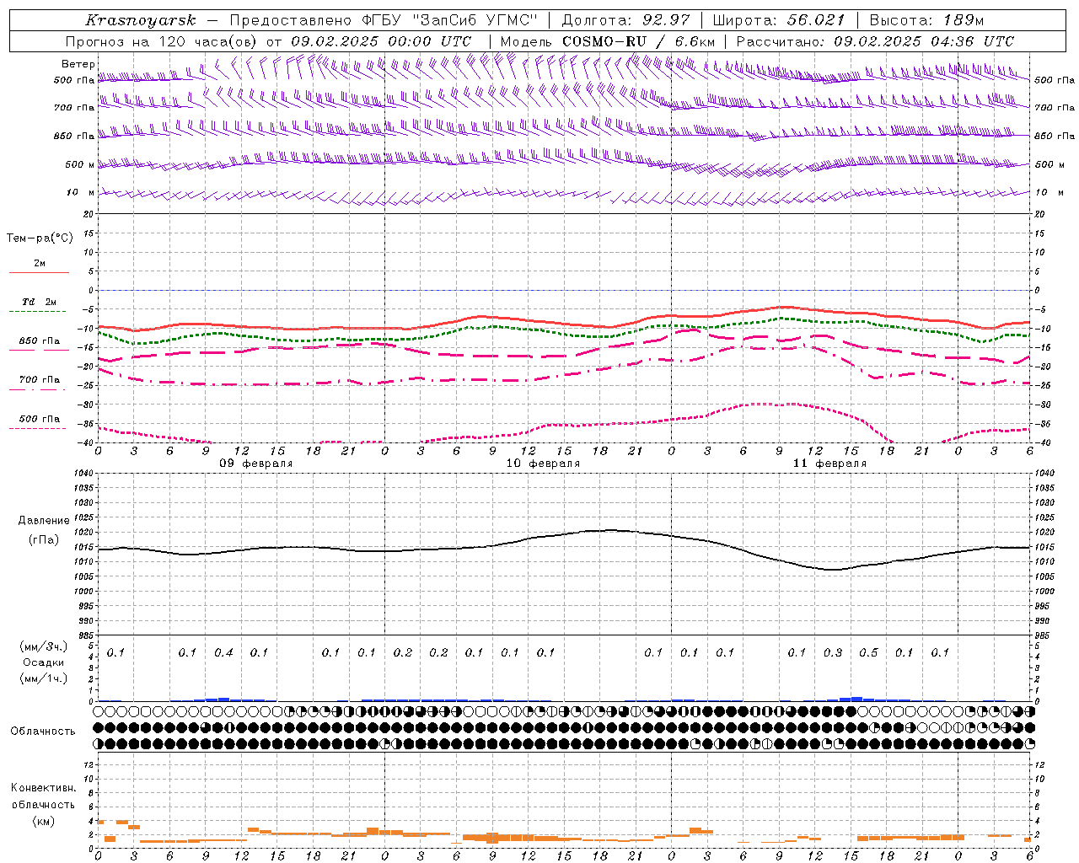Image resolution: width=1079 pixels, height=863 pixels.
Task: Click the '09 февраля' date label
Action: [x=256, y=464]
